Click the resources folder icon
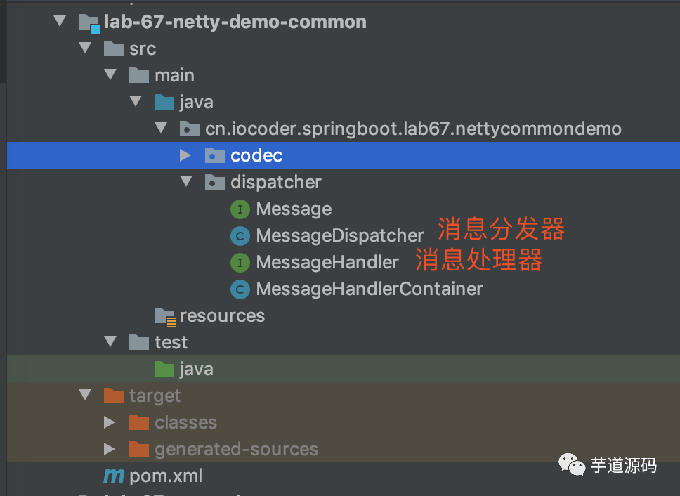Screen dimensions: 680x496 coord(164,316)
